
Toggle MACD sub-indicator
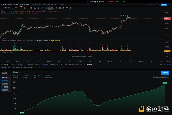58,65
